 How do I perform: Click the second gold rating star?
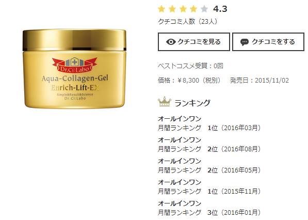172,9
